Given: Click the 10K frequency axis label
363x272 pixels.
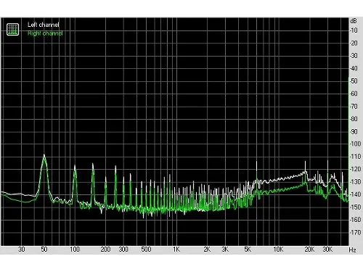Looking at the screenshot, I should click(x=278, y=250).
